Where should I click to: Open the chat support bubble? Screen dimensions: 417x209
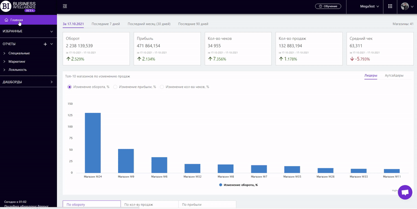[x=404, y=192]
